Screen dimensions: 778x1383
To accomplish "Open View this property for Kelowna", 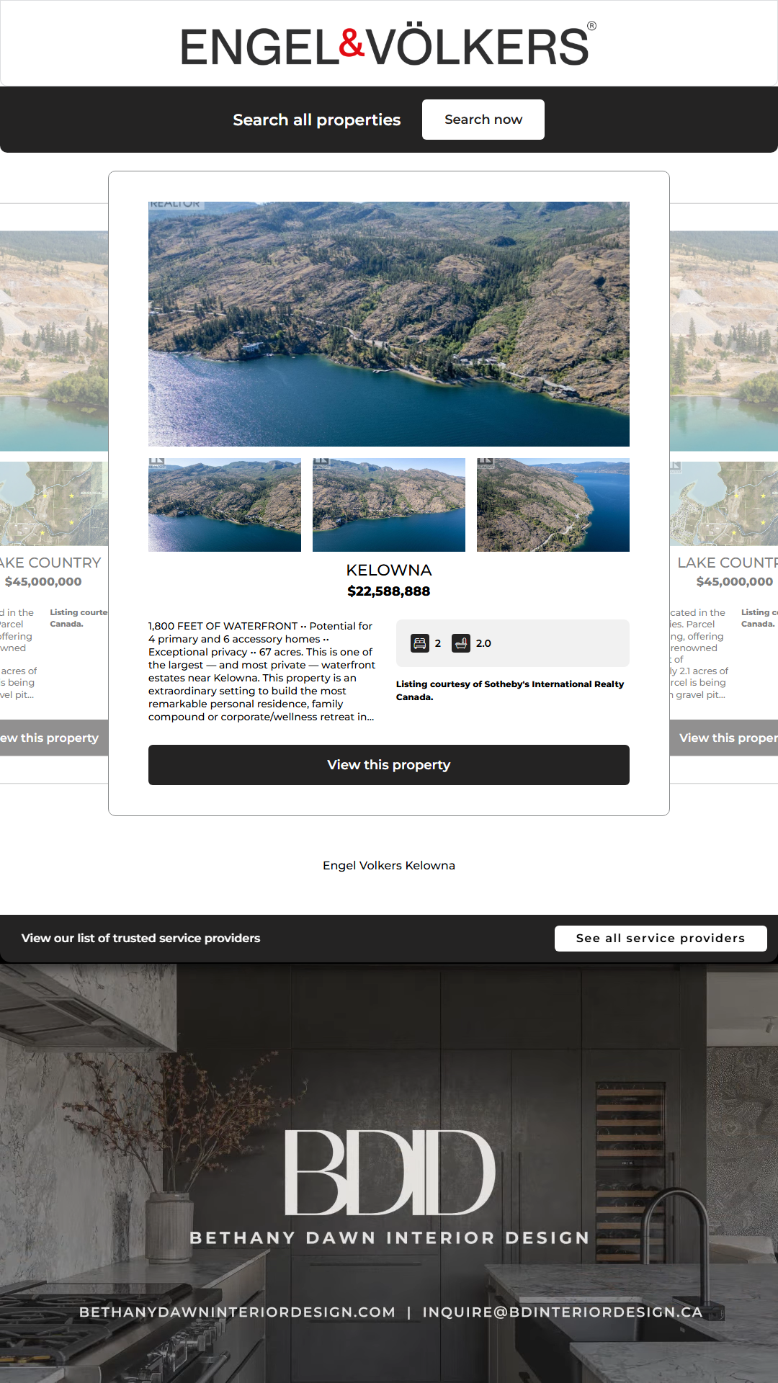I will click(389, 765).
